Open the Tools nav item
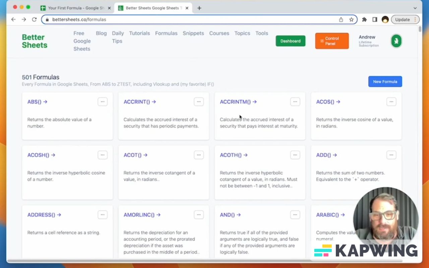 click(x=262, y=33)
